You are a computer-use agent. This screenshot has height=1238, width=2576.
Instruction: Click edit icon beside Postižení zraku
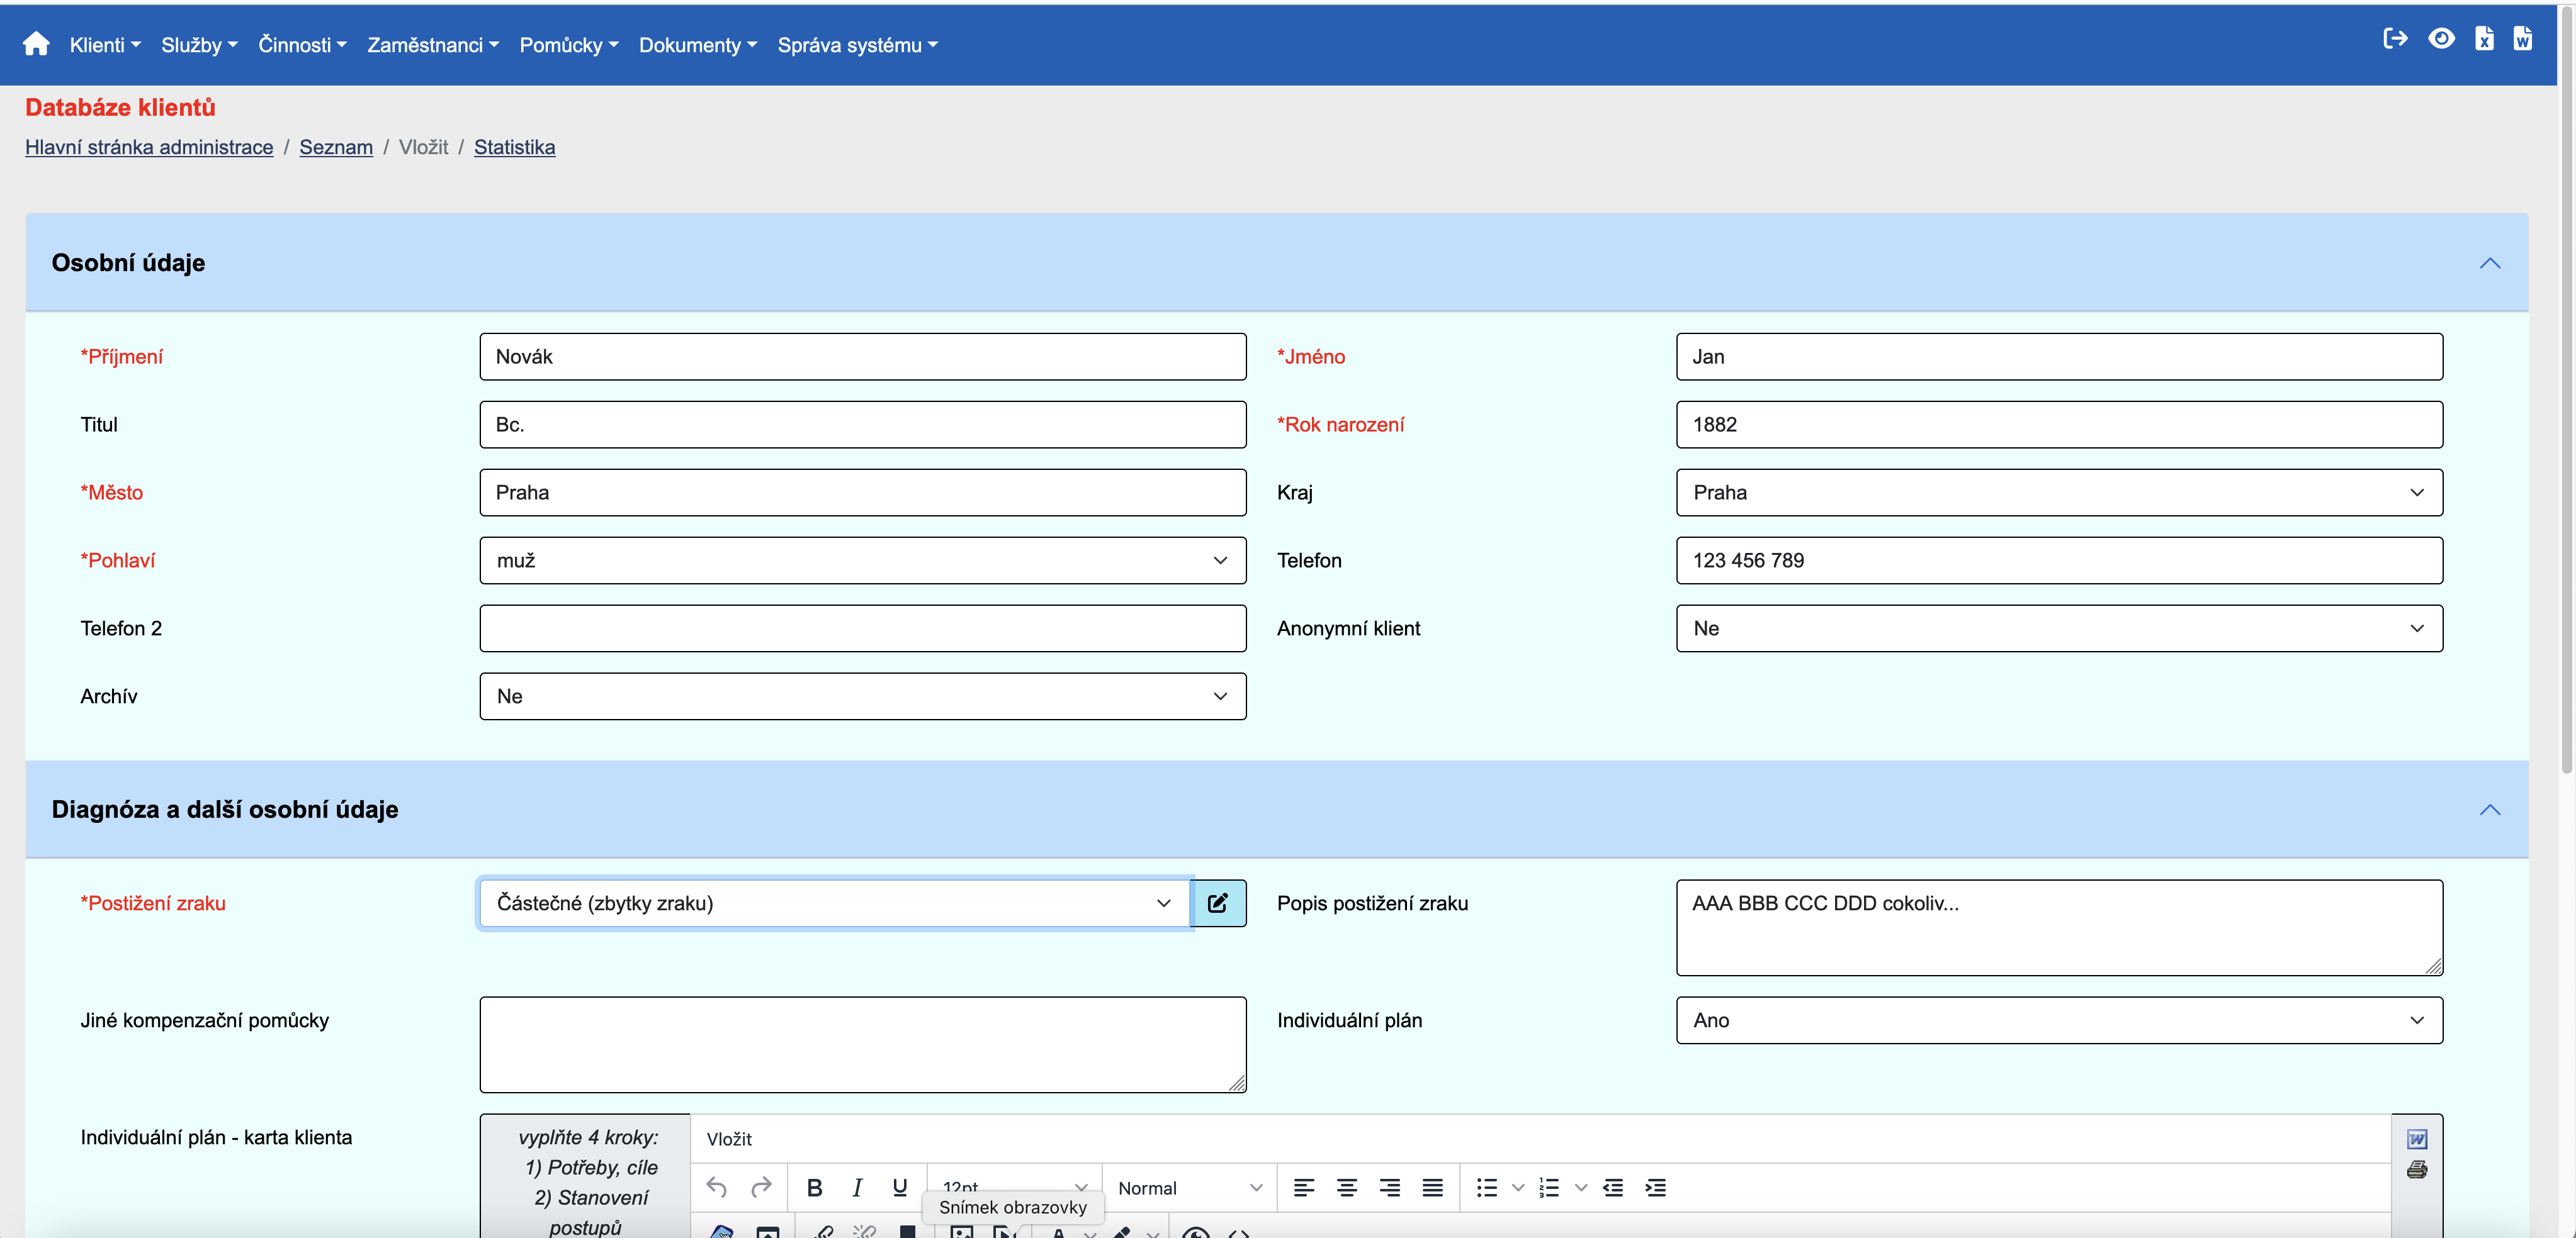tap(1218, 903)
